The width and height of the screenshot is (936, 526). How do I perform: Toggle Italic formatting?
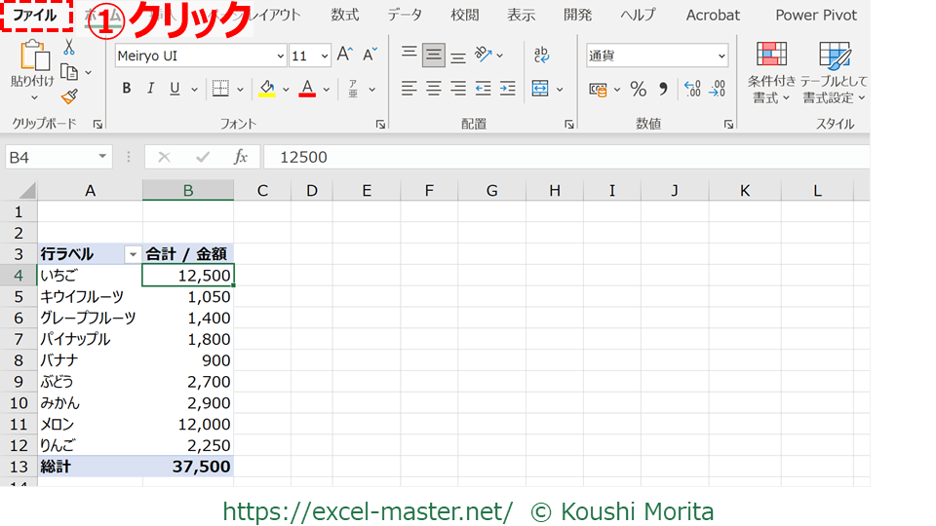tap(150, 90)
